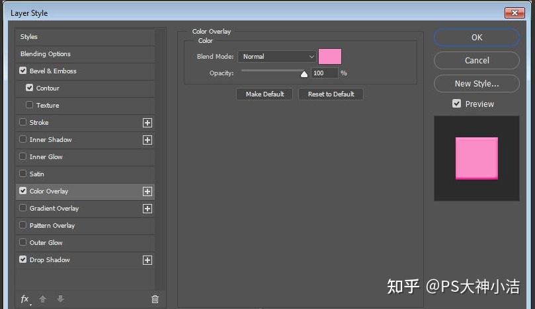Click the Opacity slider handle
535x309 pixels.
click(304, 74)
